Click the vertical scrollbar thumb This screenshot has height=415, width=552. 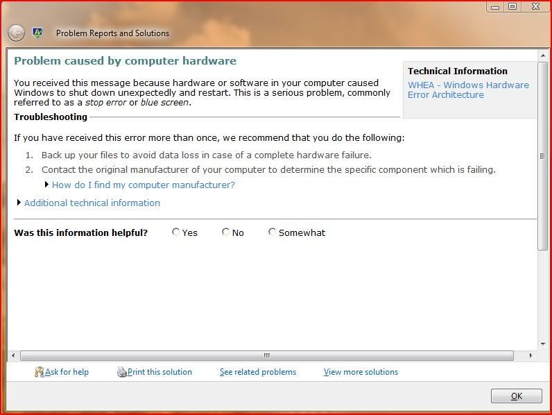[542, 156]
